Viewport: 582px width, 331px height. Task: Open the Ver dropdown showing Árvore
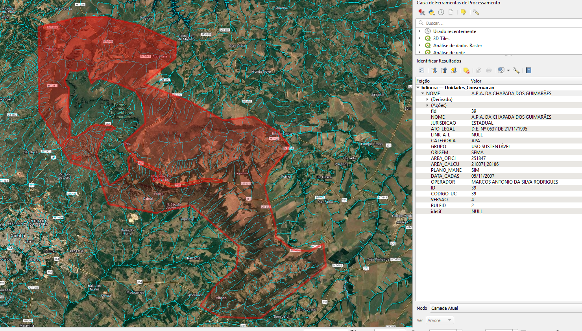pyautogui.click(x=440, y=320)
